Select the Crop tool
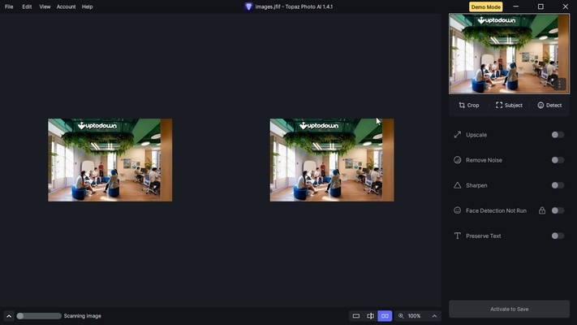The width and height of the screenshot is (577, 325). click(x=469, y=106)
